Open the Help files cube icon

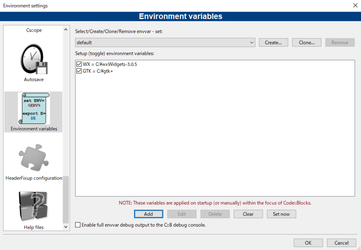[33, 206]
